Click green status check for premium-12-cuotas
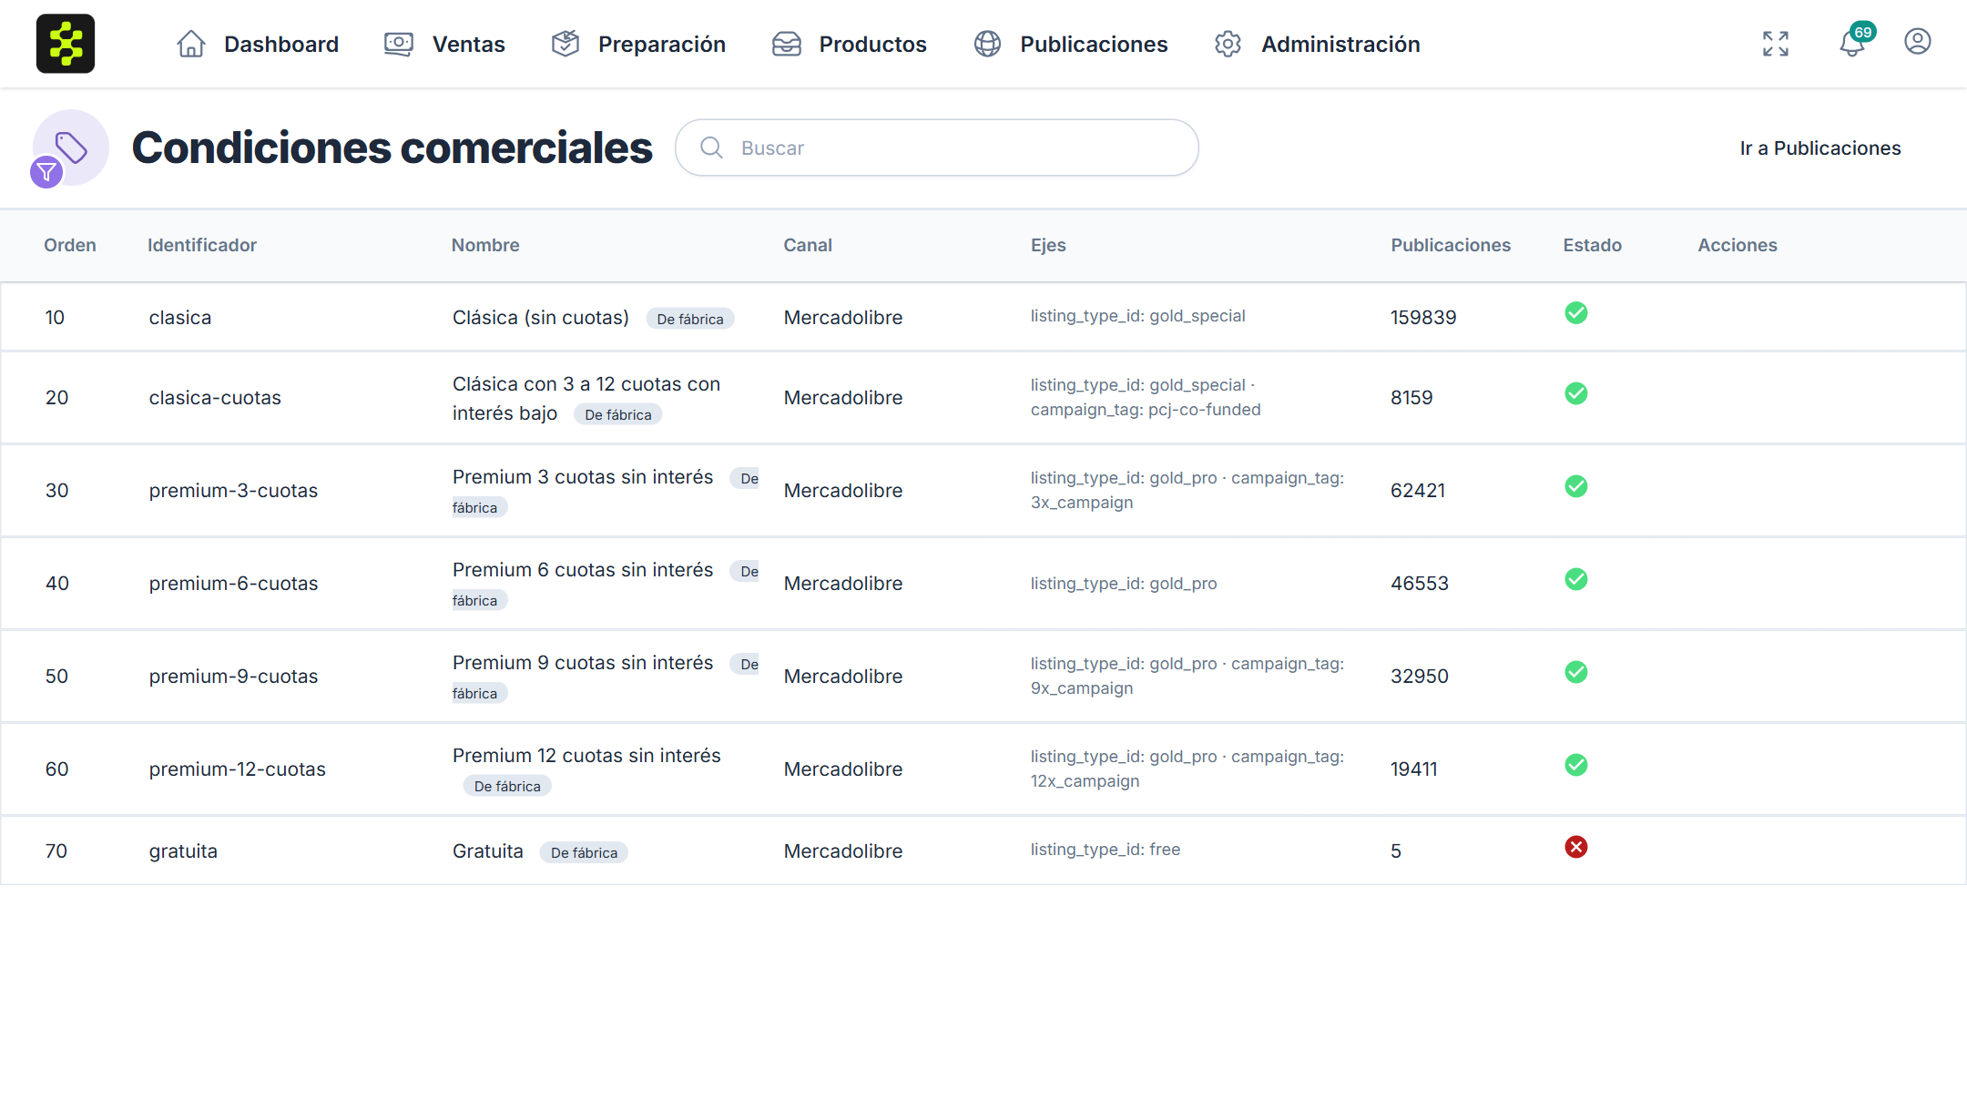Viewport: 1967px width, 1120px height. pyautogui.click(x=1576, y=765)
